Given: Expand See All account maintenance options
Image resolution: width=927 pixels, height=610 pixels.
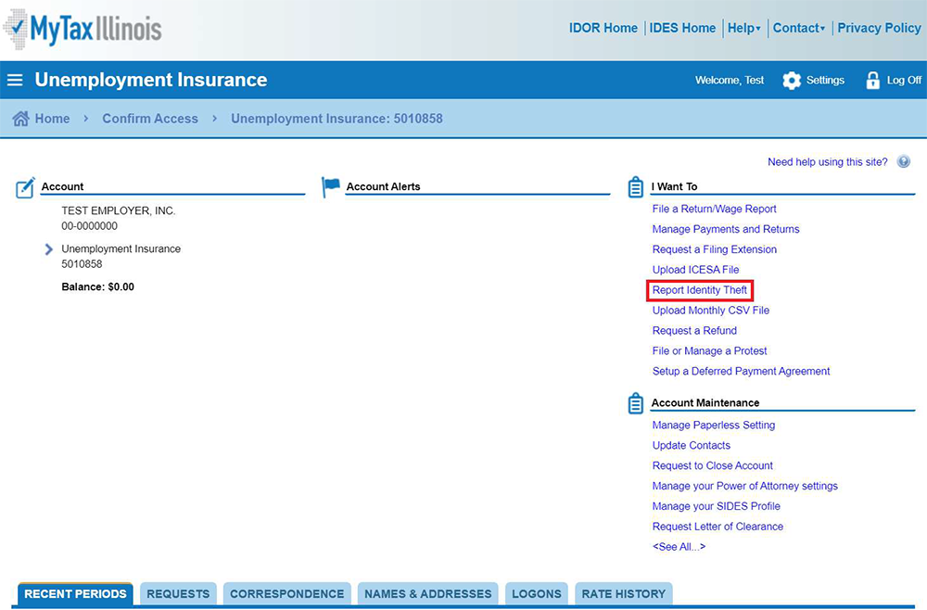Looking at the screenshot, I should (679, 547).
